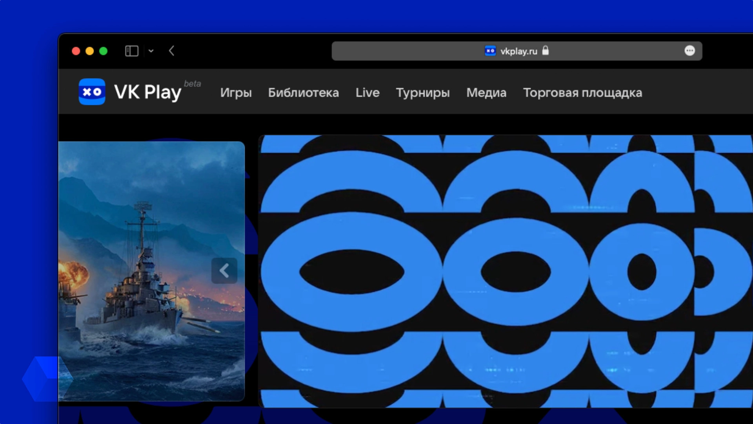The image size is (753, 424).
Task: Go to the Live section
Action: 367,93
